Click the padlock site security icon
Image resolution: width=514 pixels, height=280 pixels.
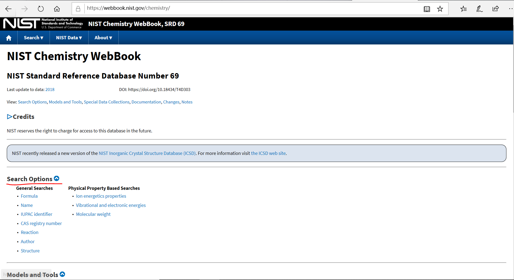pyautogui.click(x=78, y=9)
